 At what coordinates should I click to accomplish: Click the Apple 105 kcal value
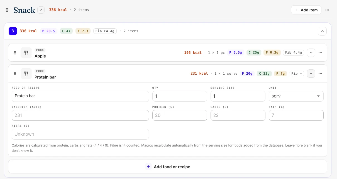[193, 53]
